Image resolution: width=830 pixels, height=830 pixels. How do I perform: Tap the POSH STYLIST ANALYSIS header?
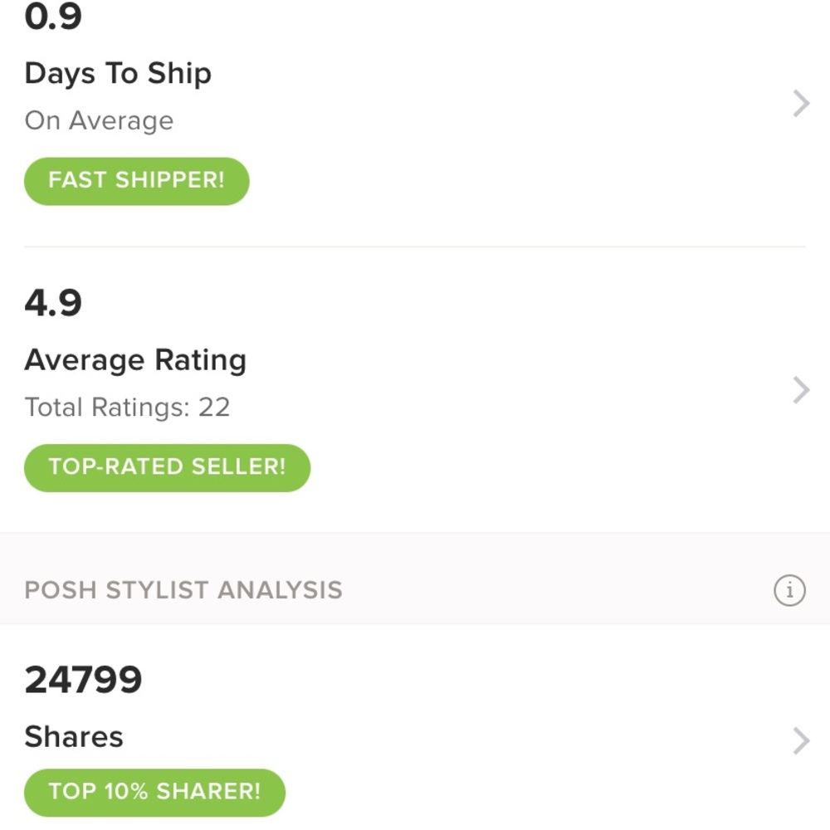(183, 590)
